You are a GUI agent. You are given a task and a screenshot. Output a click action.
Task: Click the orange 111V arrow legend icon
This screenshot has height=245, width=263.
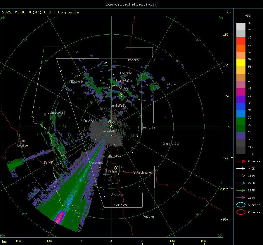click(241, 176)
